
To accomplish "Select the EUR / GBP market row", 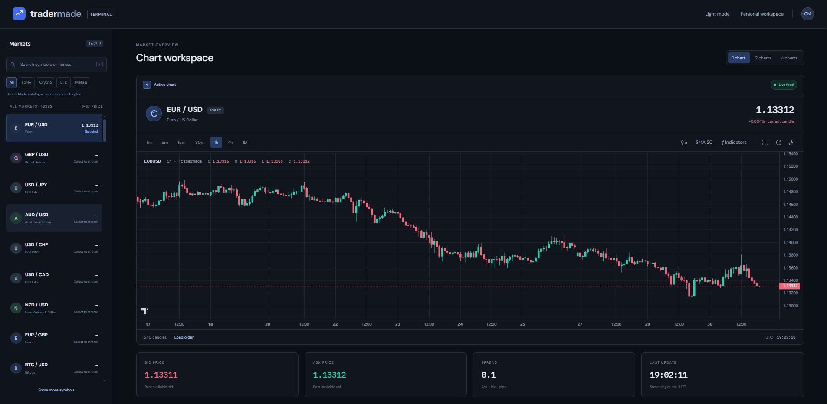I will pos(54,338).
